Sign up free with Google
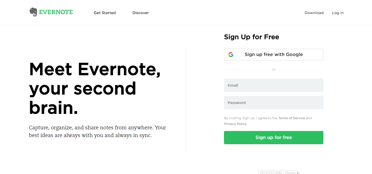Screen dimensions: 372x174 coord(273,55)
